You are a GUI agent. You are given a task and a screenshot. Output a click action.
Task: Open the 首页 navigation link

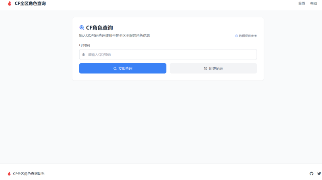[x=301, y=4]
